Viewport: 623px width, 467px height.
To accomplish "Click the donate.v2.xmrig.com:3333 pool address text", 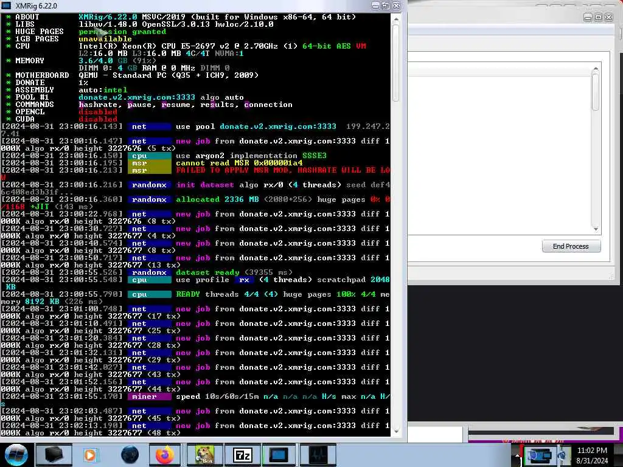I will (137, 97).
